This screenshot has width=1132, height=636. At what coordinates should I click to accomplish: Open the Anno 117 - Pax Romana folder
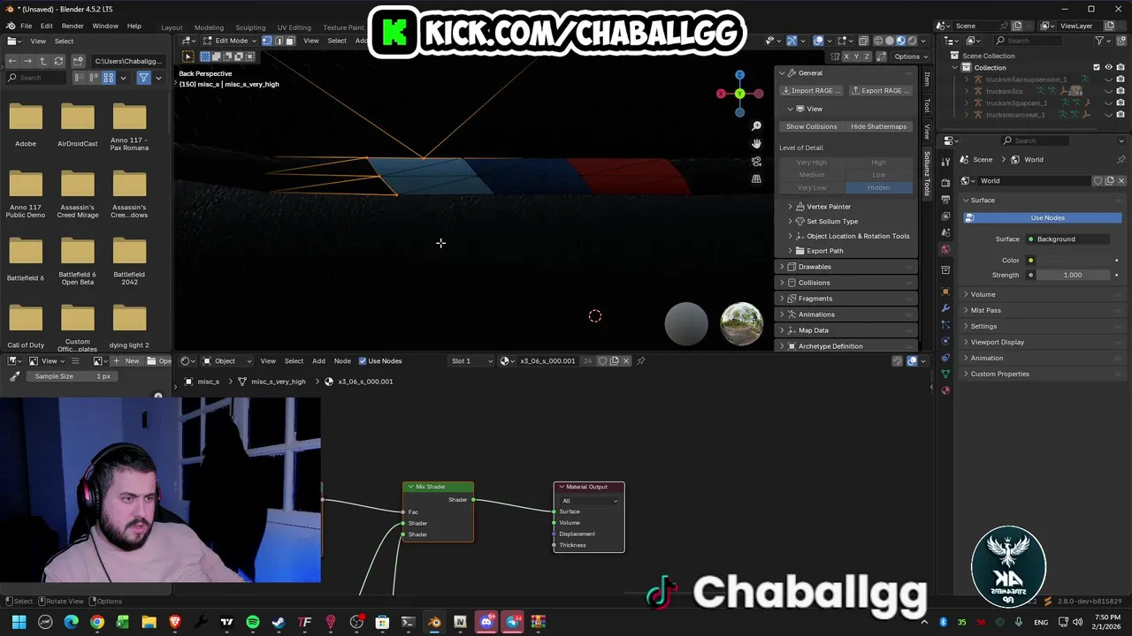tap(129, 127)
